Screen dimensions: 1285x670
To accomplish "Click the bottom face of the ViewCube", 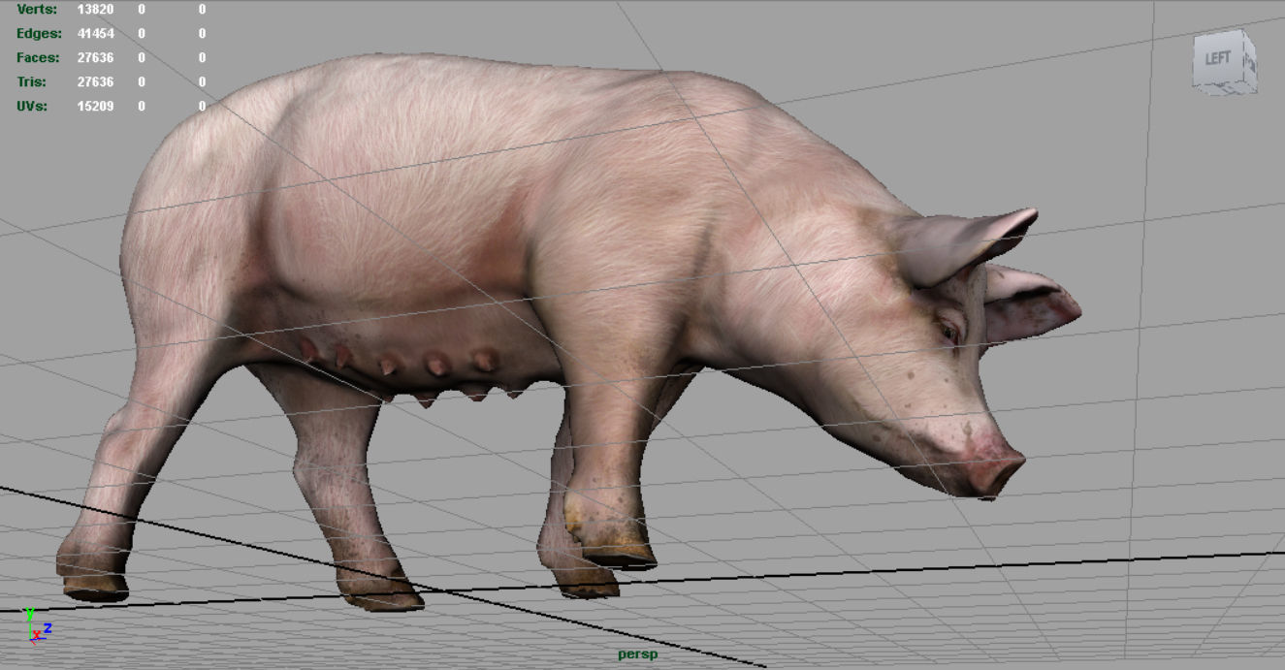I will [x=1227, y=89].
